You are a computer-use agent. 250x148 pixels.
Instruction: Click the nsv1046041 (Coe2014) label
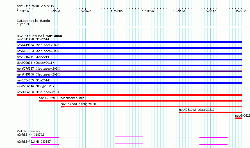[34, 57]
